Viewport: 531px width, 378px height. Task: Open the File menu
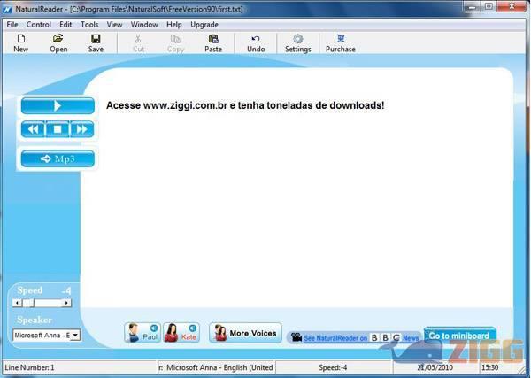(12, 25)
